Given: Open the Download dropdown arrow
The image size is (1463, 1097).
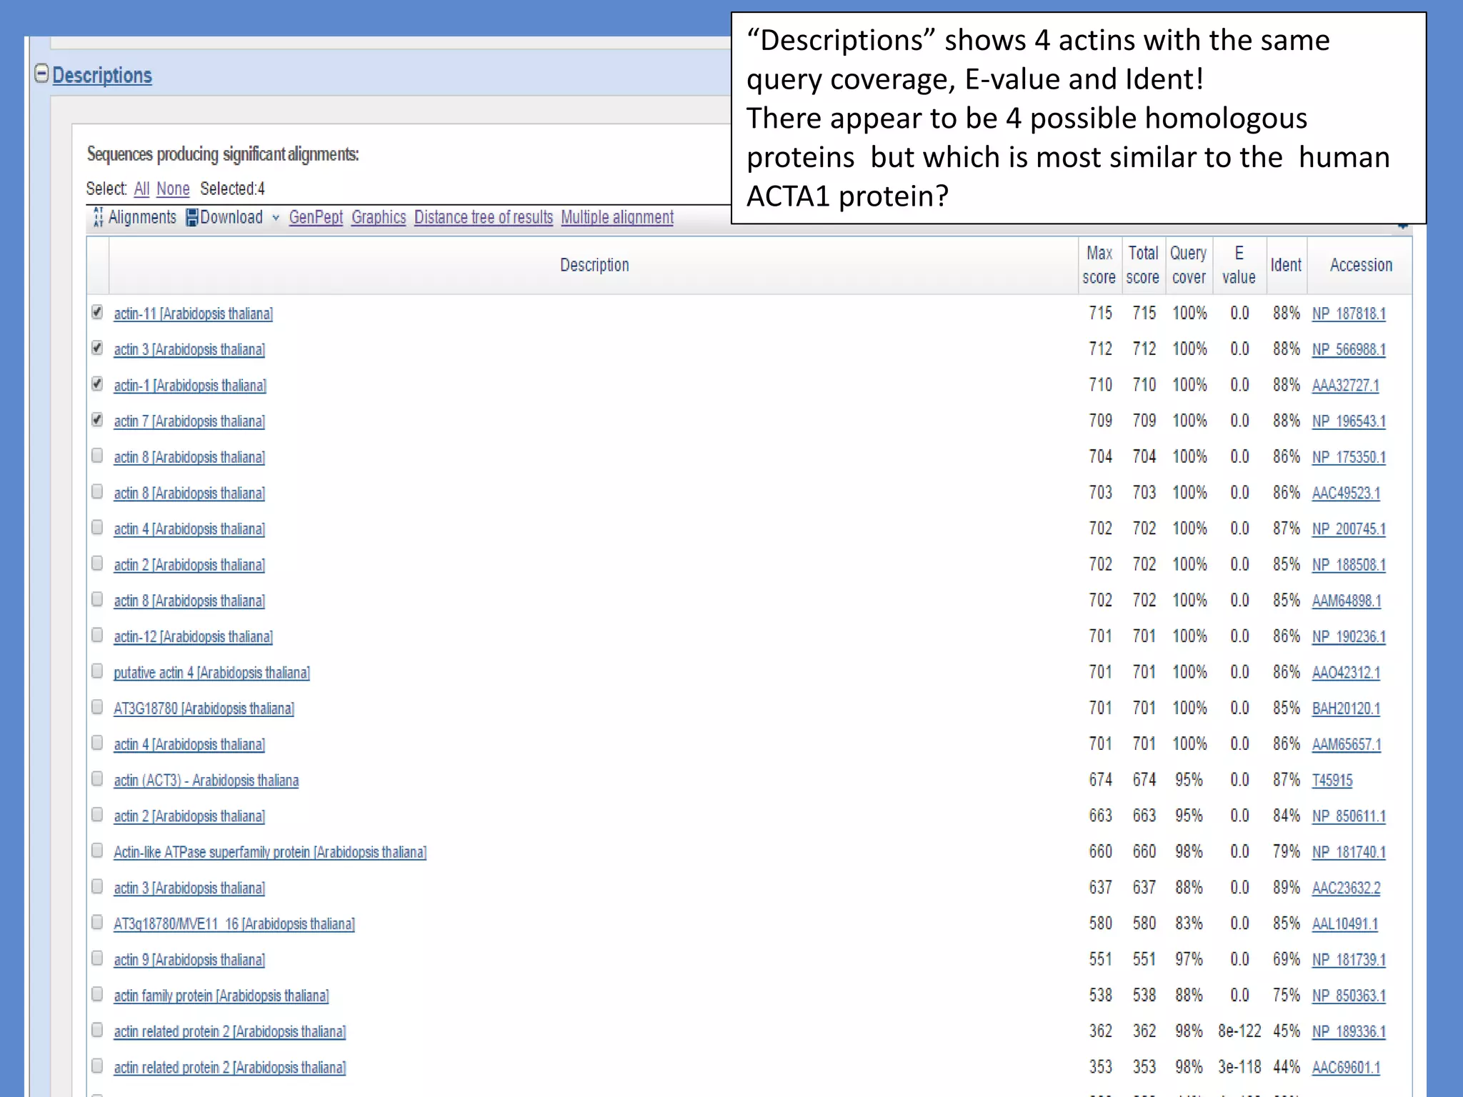Looking at the screenshot, I should point(276,219).
